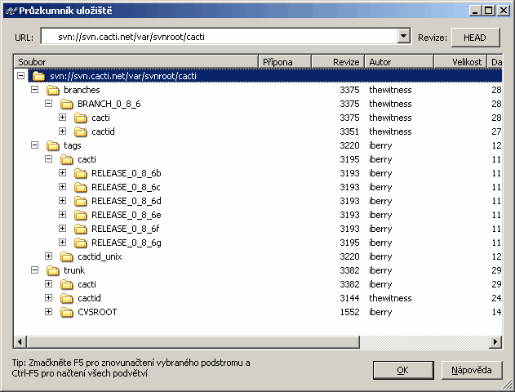515x392 pixels.
Task: Open the URL dropdown list
Action: point(402,37)
